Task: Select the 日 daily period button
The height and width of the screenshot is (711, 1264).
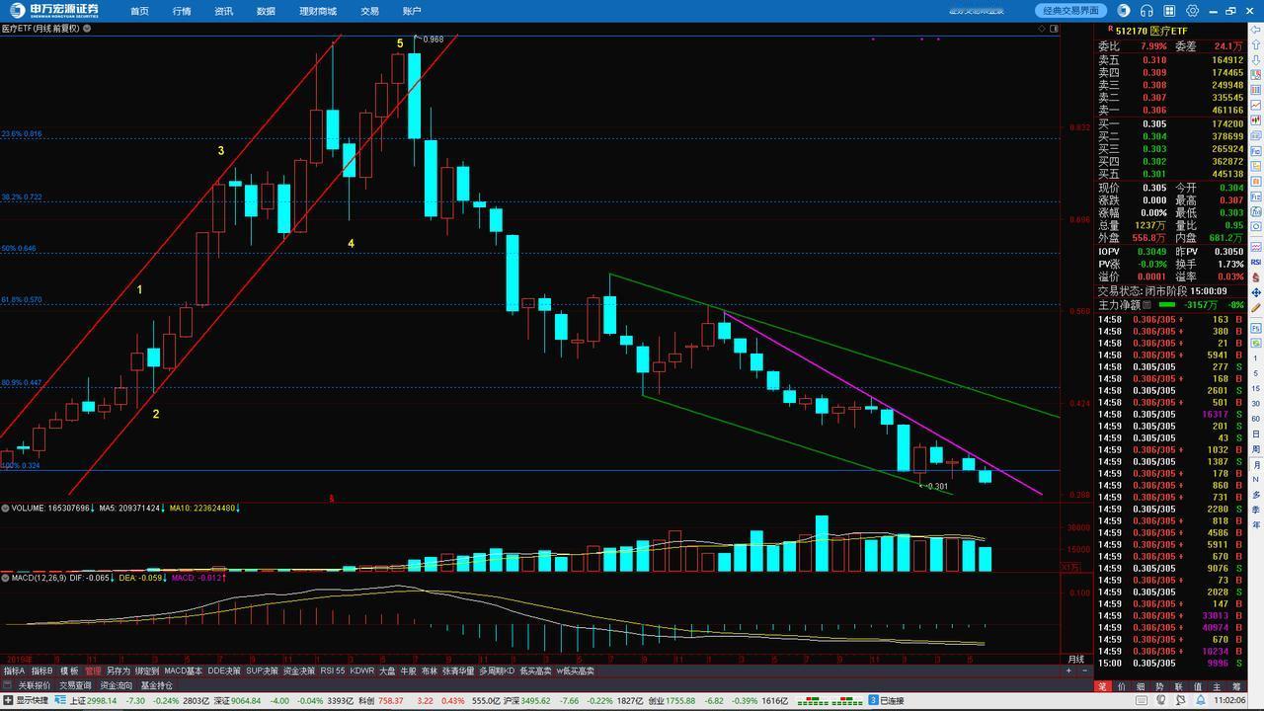Action: pyautogui.click(x=1256, y=434)
